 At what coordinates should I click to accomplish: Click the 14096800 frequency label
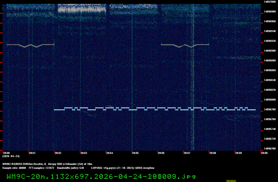pyautogui.click(x=270, y=99)
